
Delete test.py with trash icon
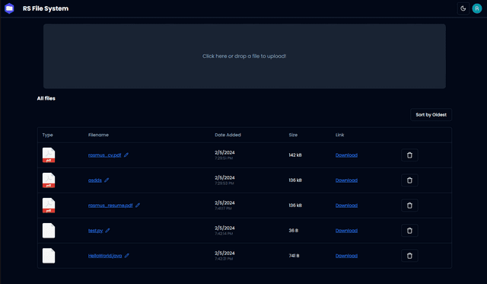click(409, 231)
